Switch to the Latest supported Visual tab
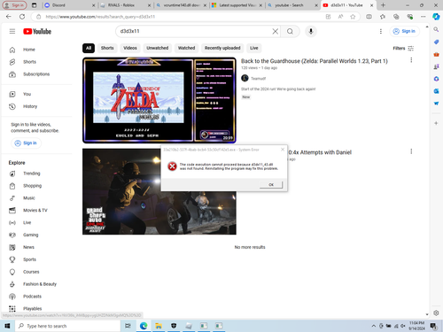The image size is (443, 332). [237, 5]
